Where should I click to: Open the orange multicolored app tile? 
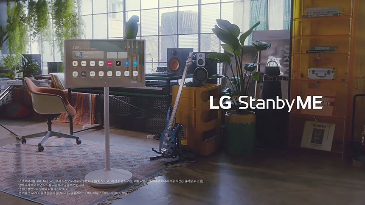pyautogui.click(x=75, y=64)
